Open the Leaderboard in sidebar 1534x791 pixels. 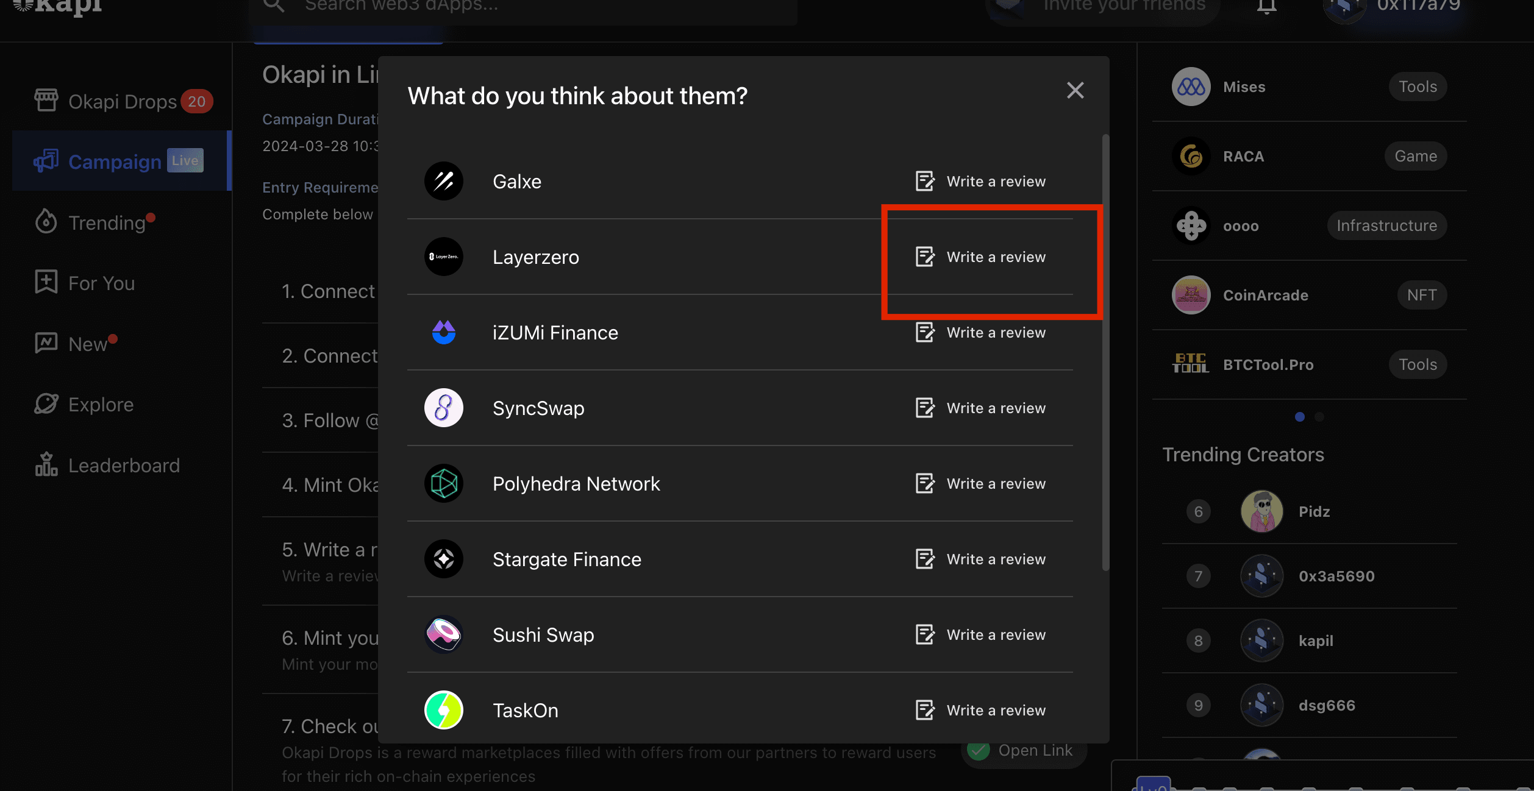[122, 465]
